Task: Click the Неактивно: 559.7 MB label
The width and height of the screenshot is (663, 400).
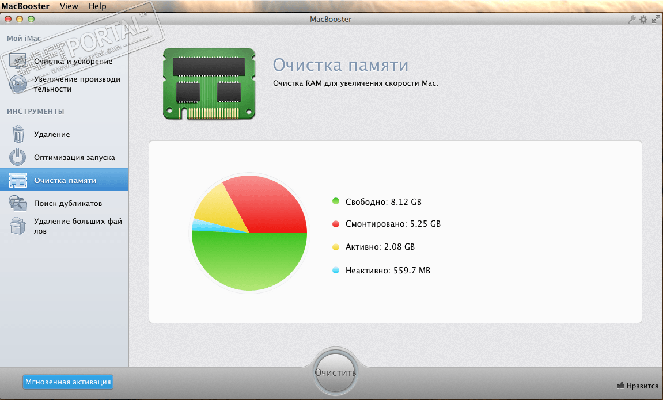Action: tap(388, 271)
